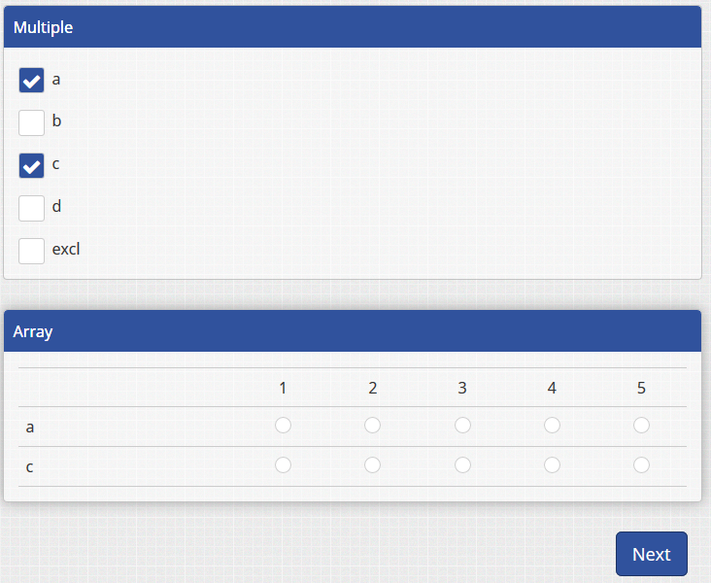Image resolution: width=711 pixels, height=583 pixels.
Task: Click the Array question header
Action: (x=33, y=331)
